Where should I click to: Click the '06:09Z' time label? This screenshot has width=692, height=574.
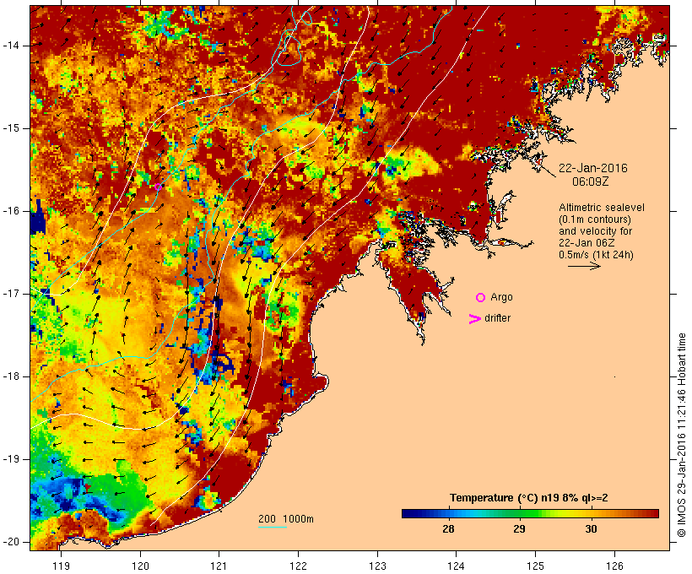(591, 181)
